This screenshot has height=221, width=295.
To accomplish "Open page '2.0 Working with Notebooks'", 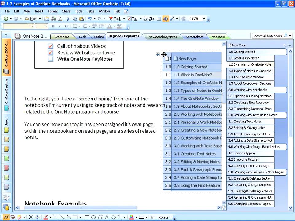I will pyautogui.click(x=257, y=90).
